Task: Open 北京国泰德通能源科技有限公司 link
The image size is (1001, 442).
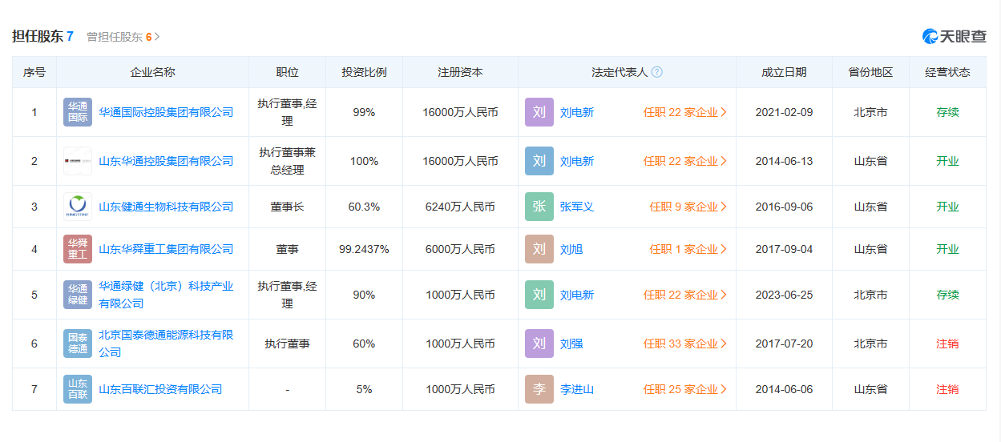Action: click(166, 344)
